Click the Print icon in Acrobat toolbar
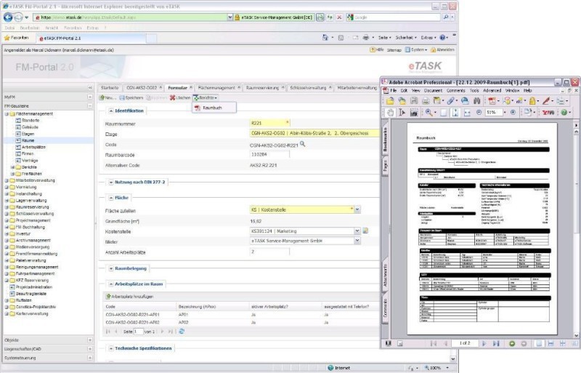The height and width of the screenshot is (373, 581). pos(426,101)
